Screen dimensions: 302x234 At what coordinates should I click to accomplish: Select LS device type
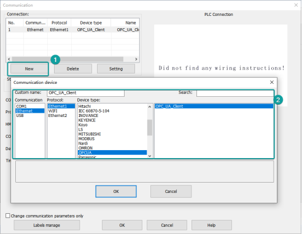[112, 129]
